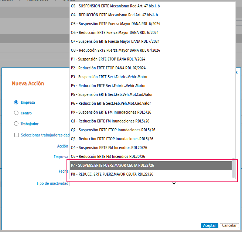Choose O6 - Reducción ERTE Fuerza Mayor DANA RDL 6/2024
Image resolution: width=242 pixels, height=232 pixels.
click(151, 33)
